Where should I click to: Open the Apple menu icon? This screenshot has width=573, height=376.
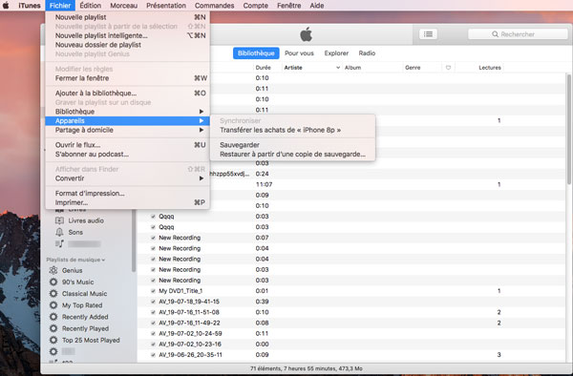pos(6,5)
